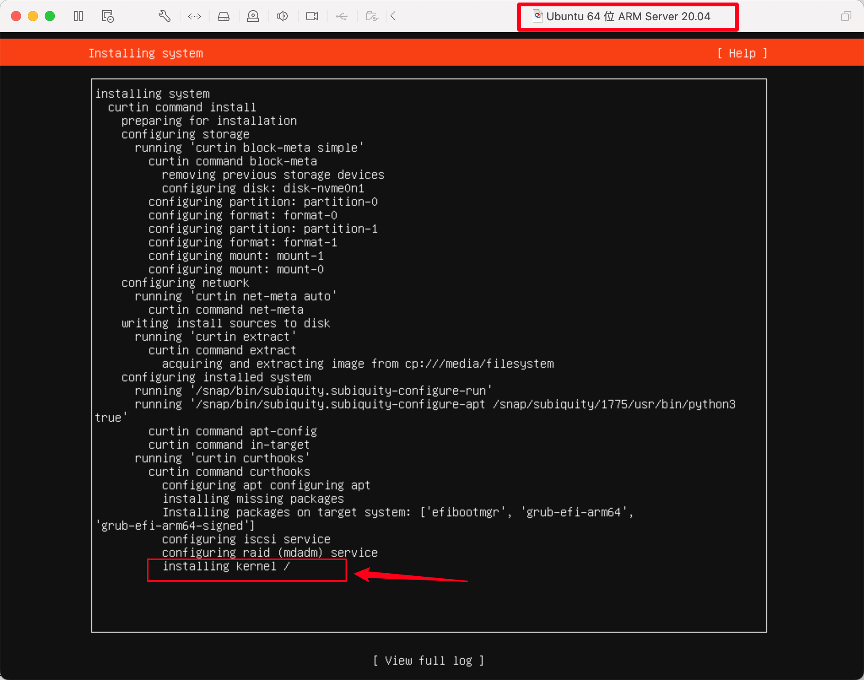Click 'curtin command in-target' line
Image resolution: width=864 pixels, height=680 pixels.
(229, 445)
